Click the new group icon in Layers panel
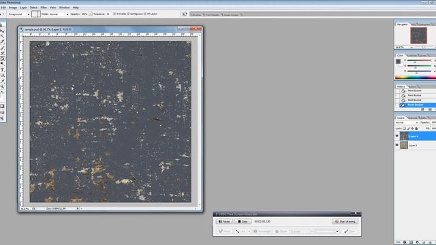436x245 pixels. (424, 242)
